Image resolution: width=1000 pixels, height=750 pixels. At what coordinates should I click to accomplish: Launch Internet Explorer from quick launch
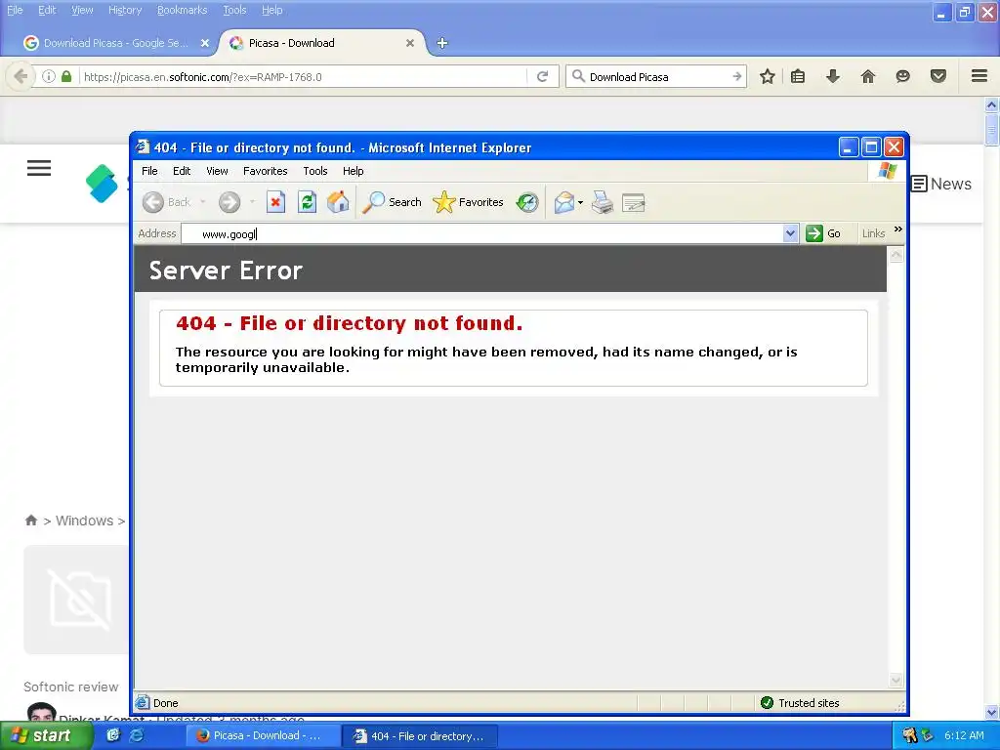pyautogui.click(x=137, y=735)
